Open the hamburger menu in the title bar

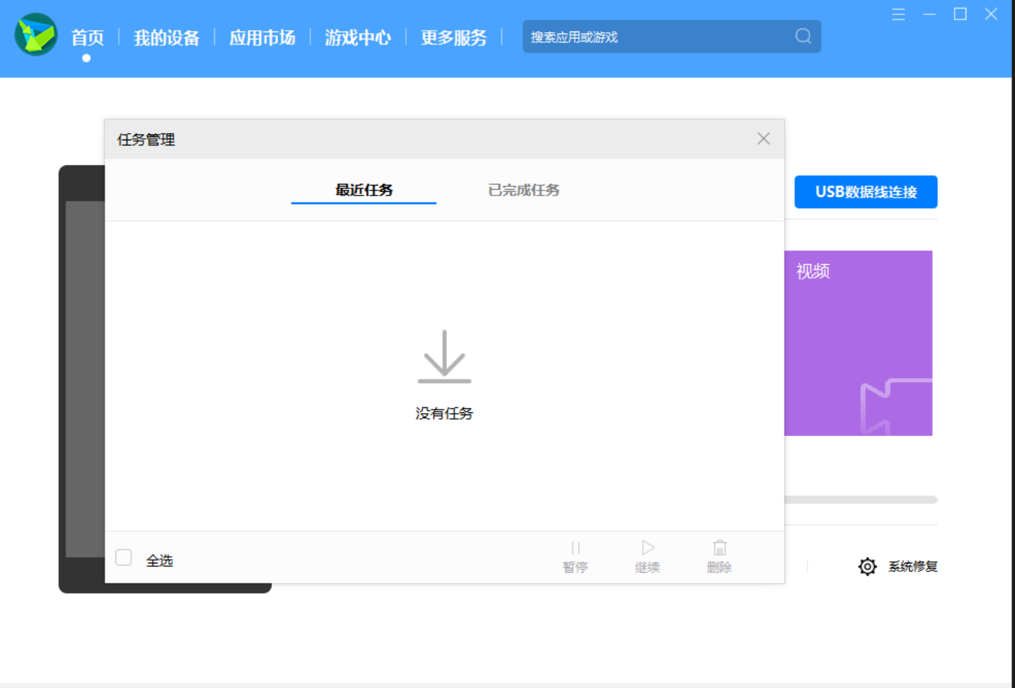click(x=898, y=14)
